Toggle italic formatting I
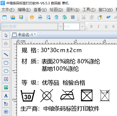Viewport: 117px width, 116px height. pyautogui.click(x=98, y=26)
